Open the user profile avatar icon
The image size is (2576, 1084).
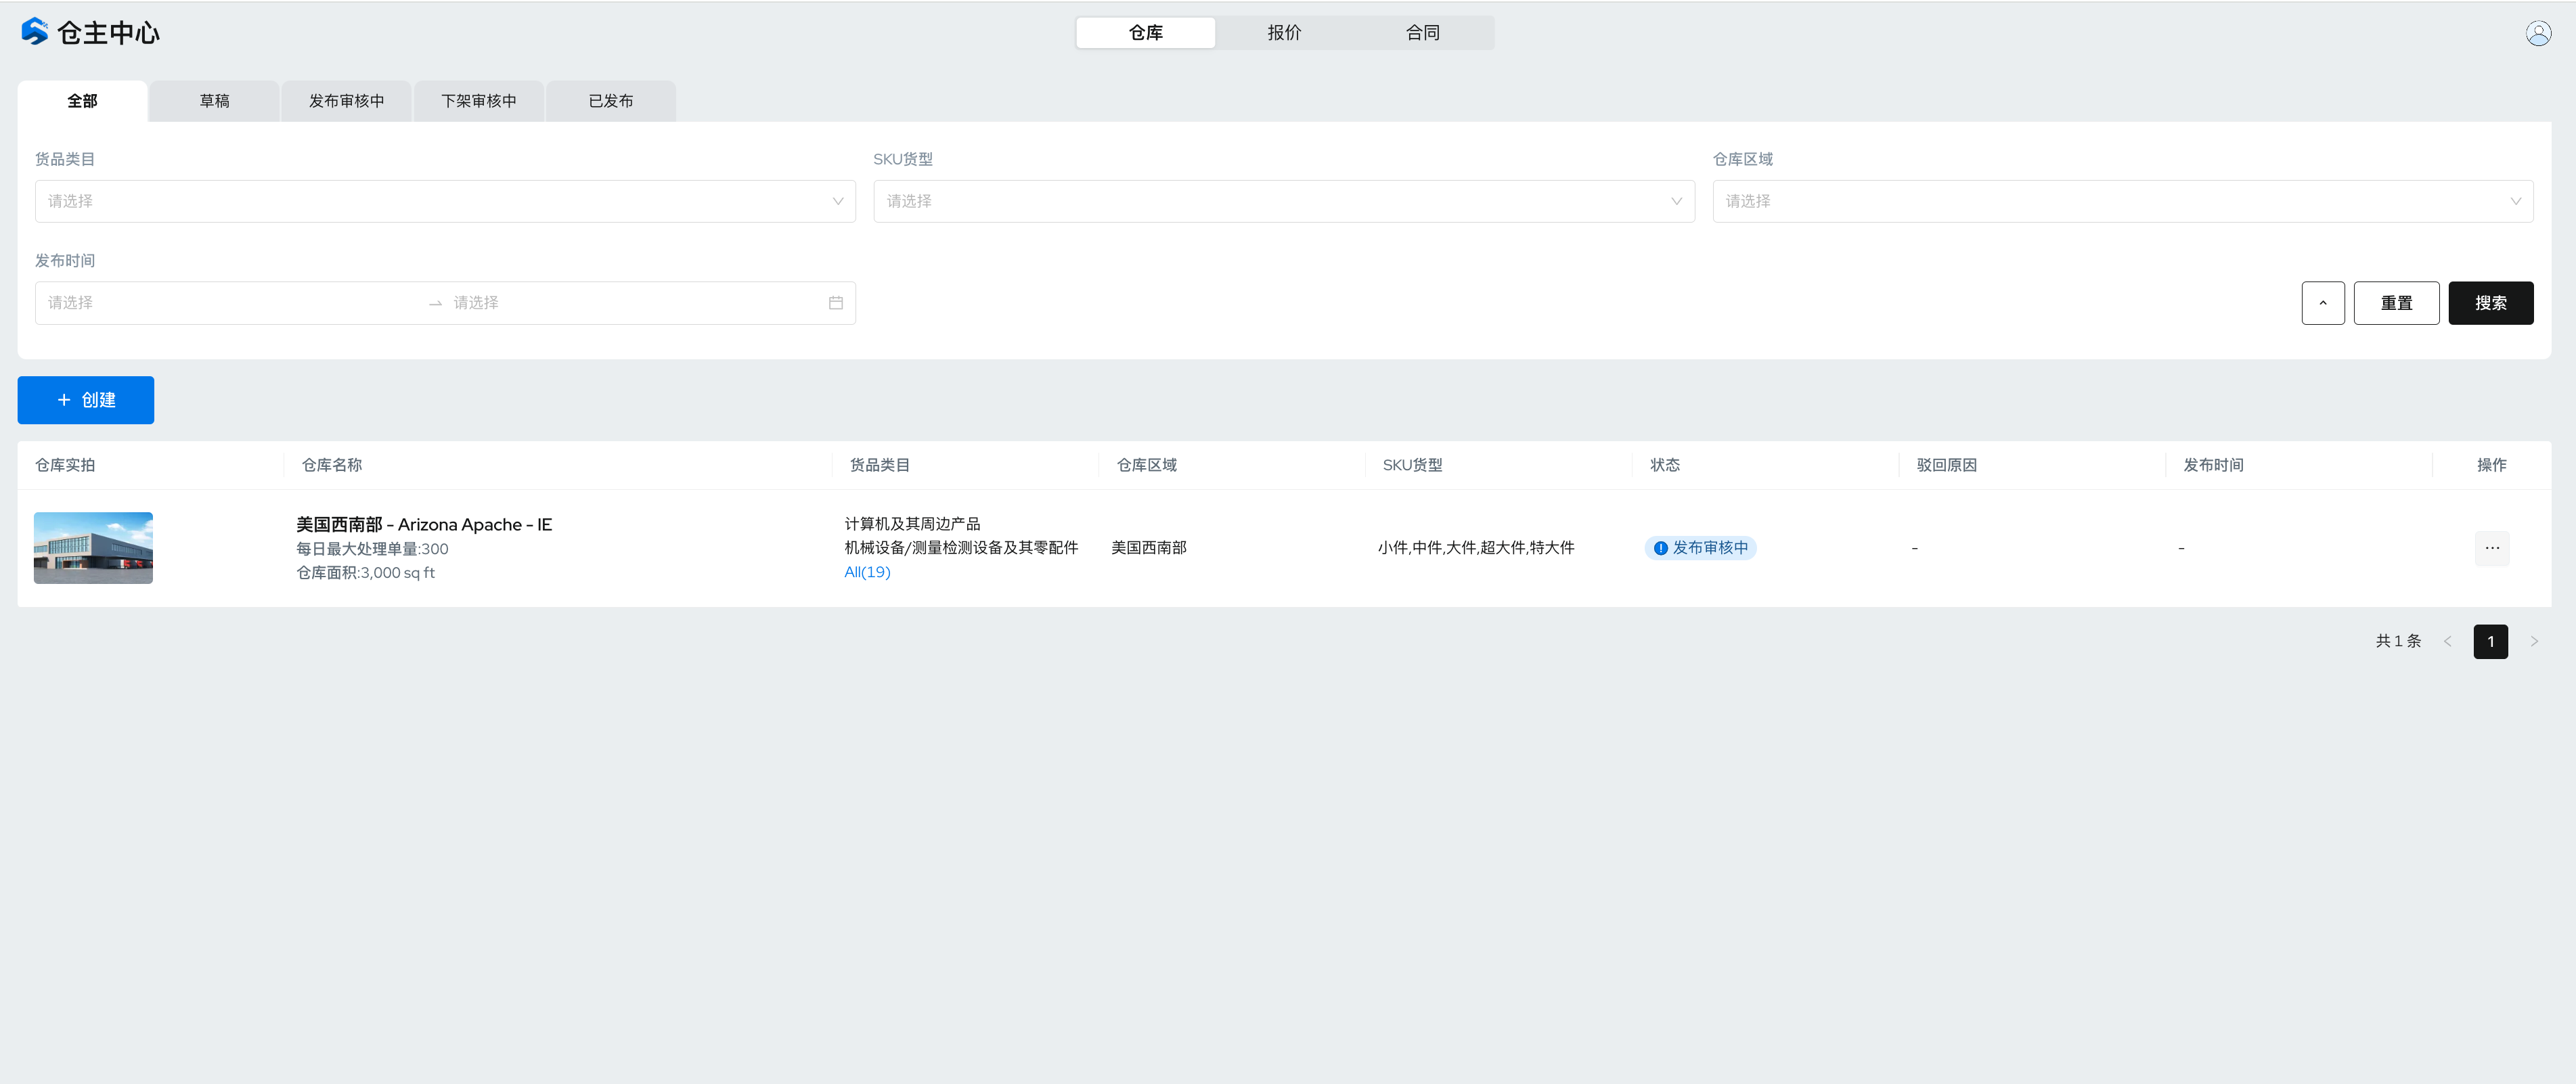(x=2537, y=33)
